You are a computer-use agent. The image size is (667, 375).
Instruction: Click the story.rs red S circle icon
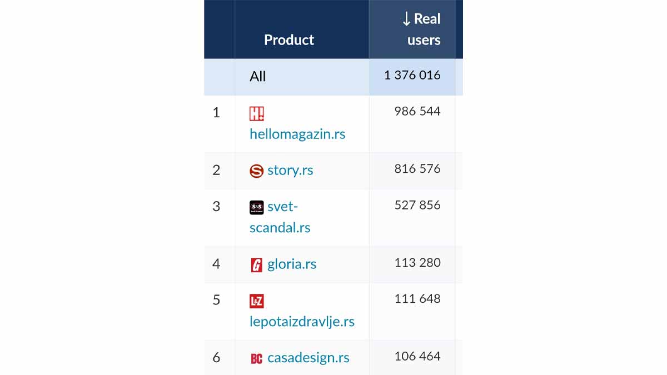point(256,171)
